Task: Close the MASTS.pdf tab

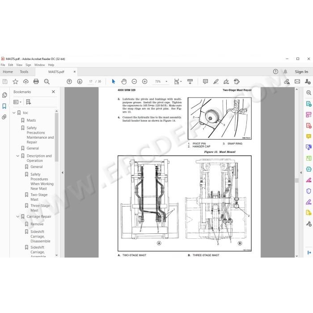Action: (75, 72)
